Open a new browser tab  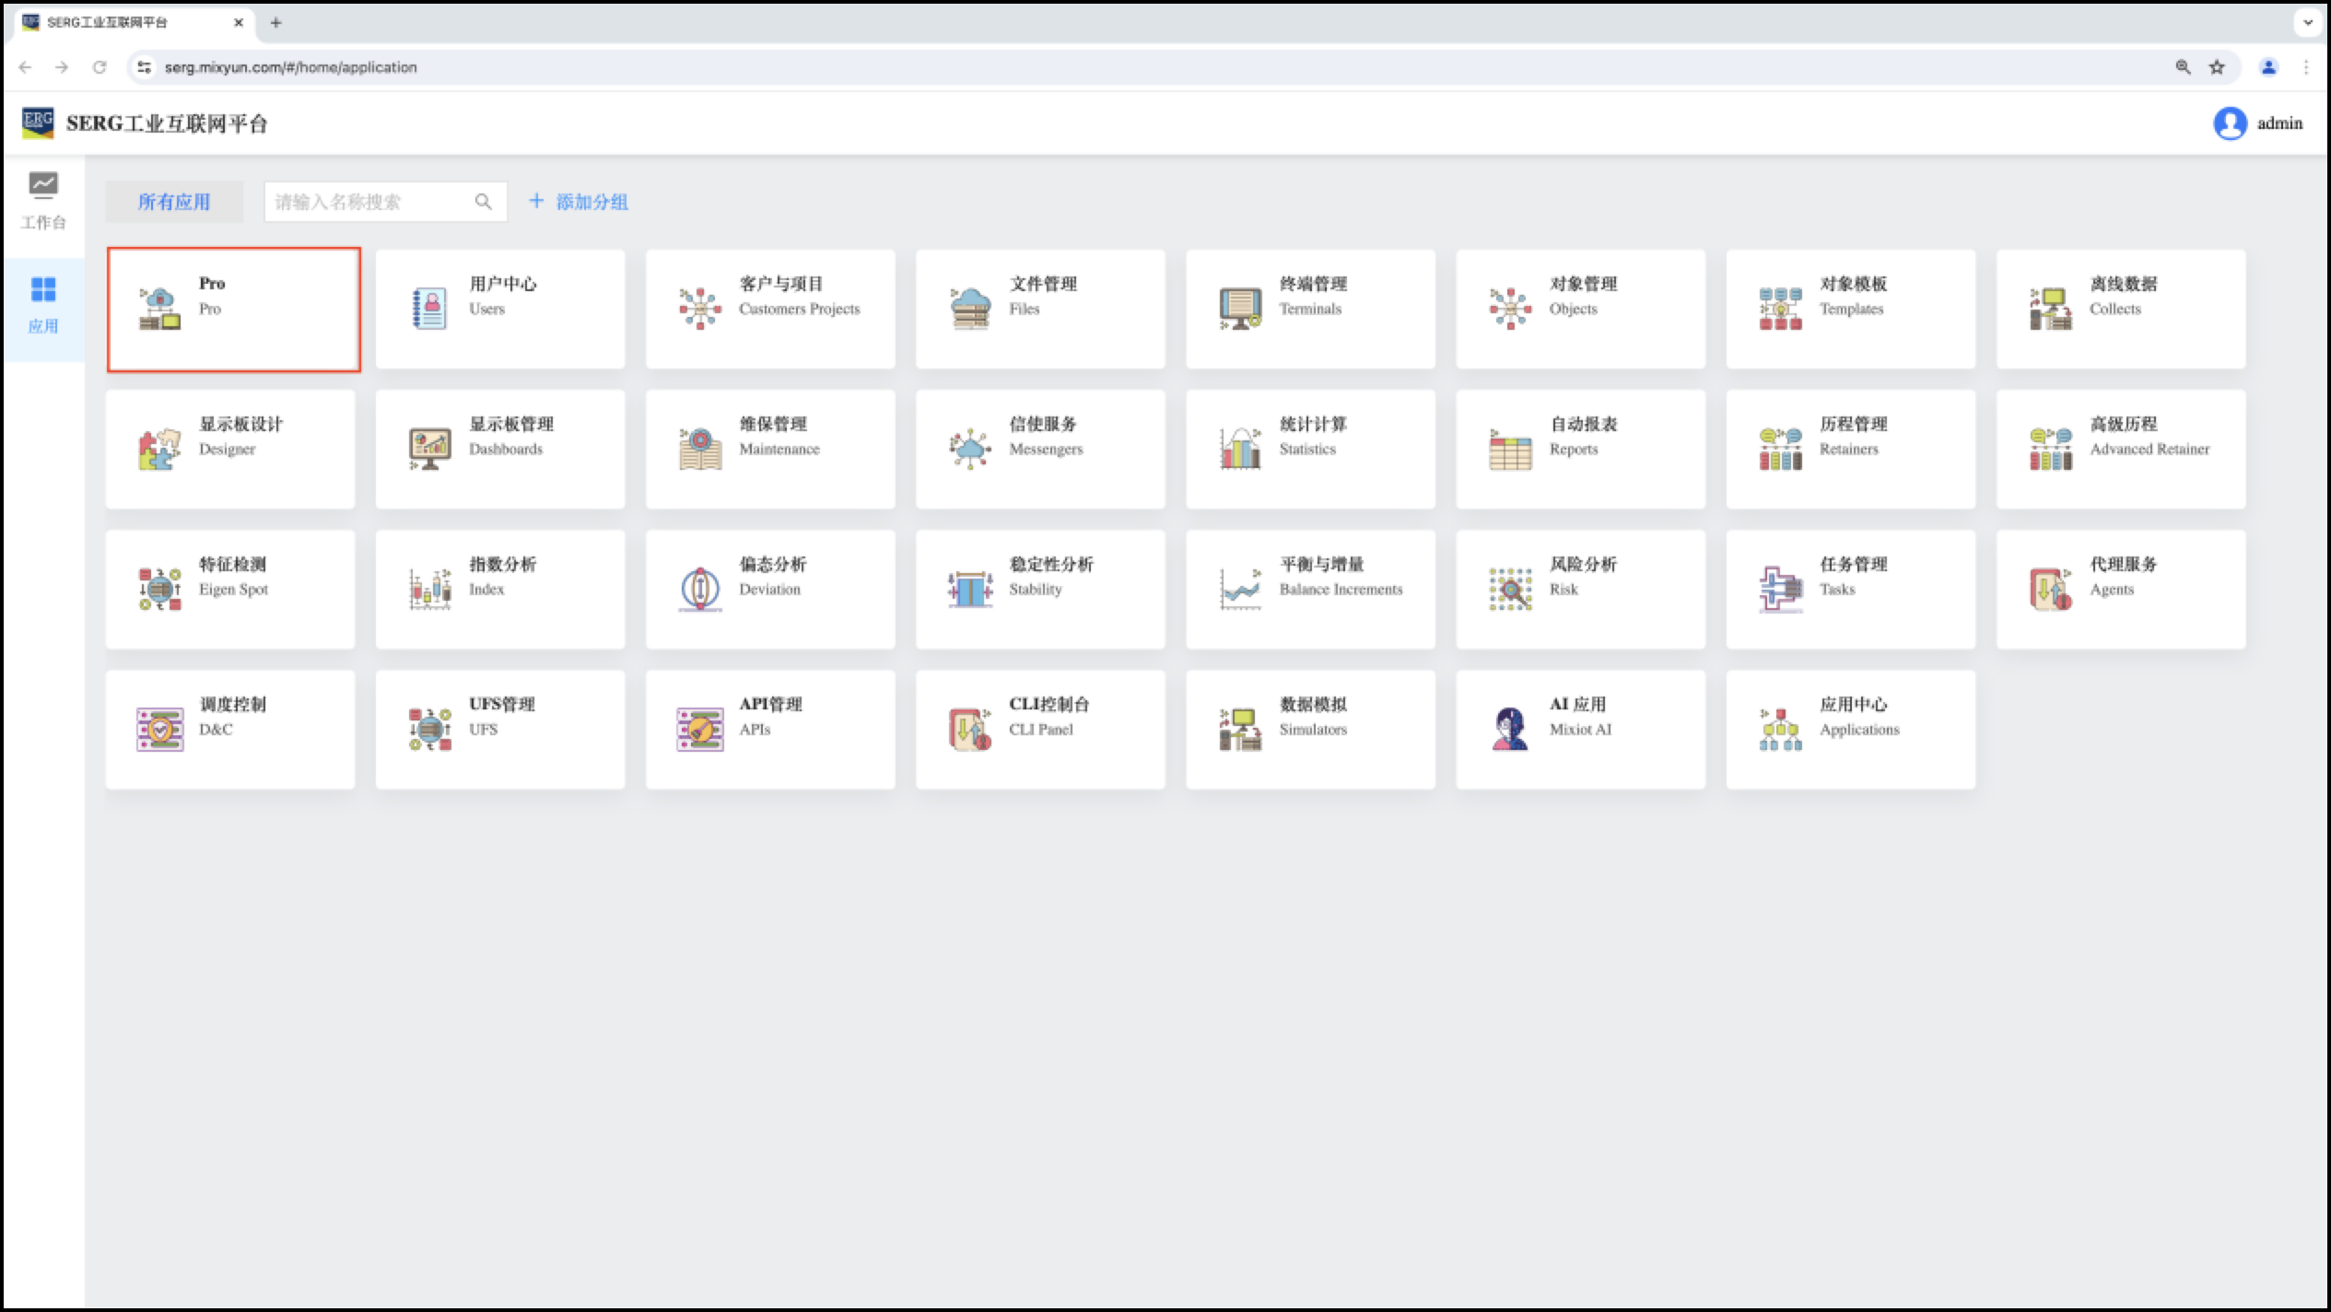tap(275, 23)
